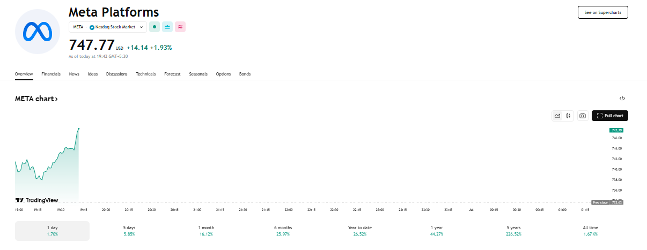
Task: Select the All time range
Action: click(x=590, y=231)
